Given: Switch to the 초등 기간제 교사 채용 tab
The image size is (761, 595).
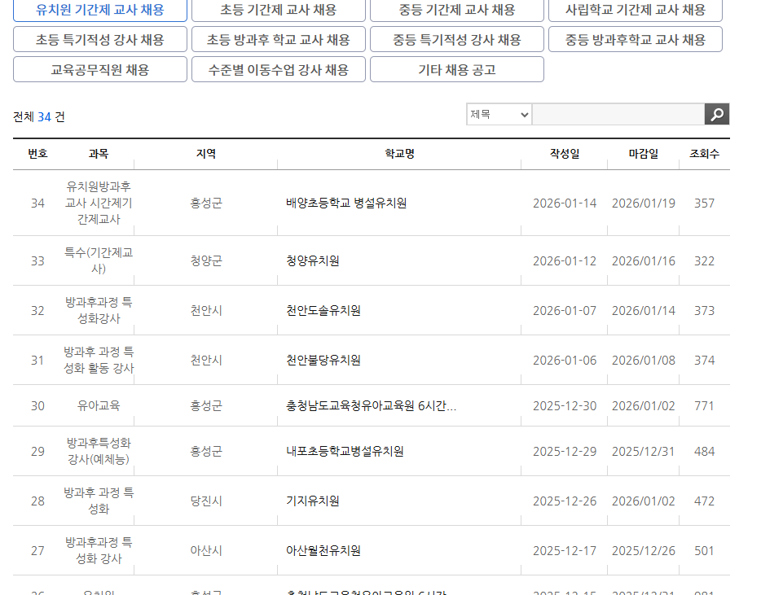Looking at the screenshot, I should click(x=278, y=11).
